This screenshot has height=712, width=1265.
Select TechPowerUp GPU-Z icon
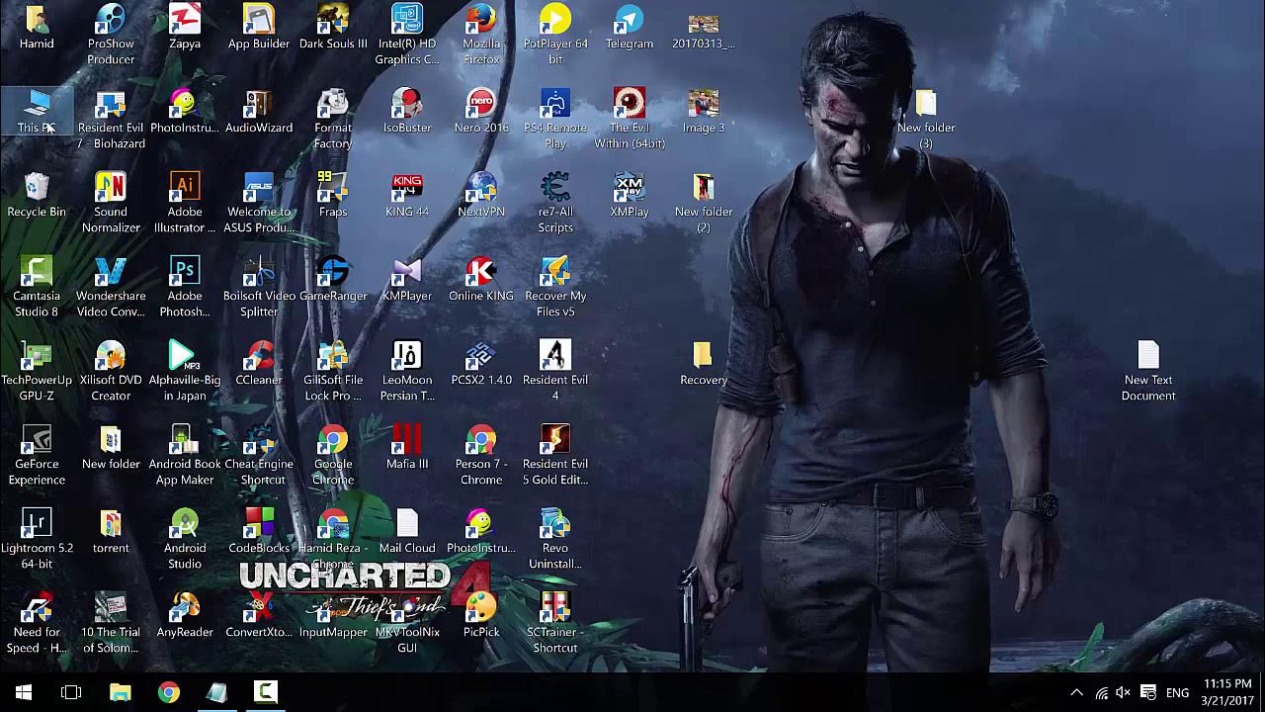click(x=37, y=370)
